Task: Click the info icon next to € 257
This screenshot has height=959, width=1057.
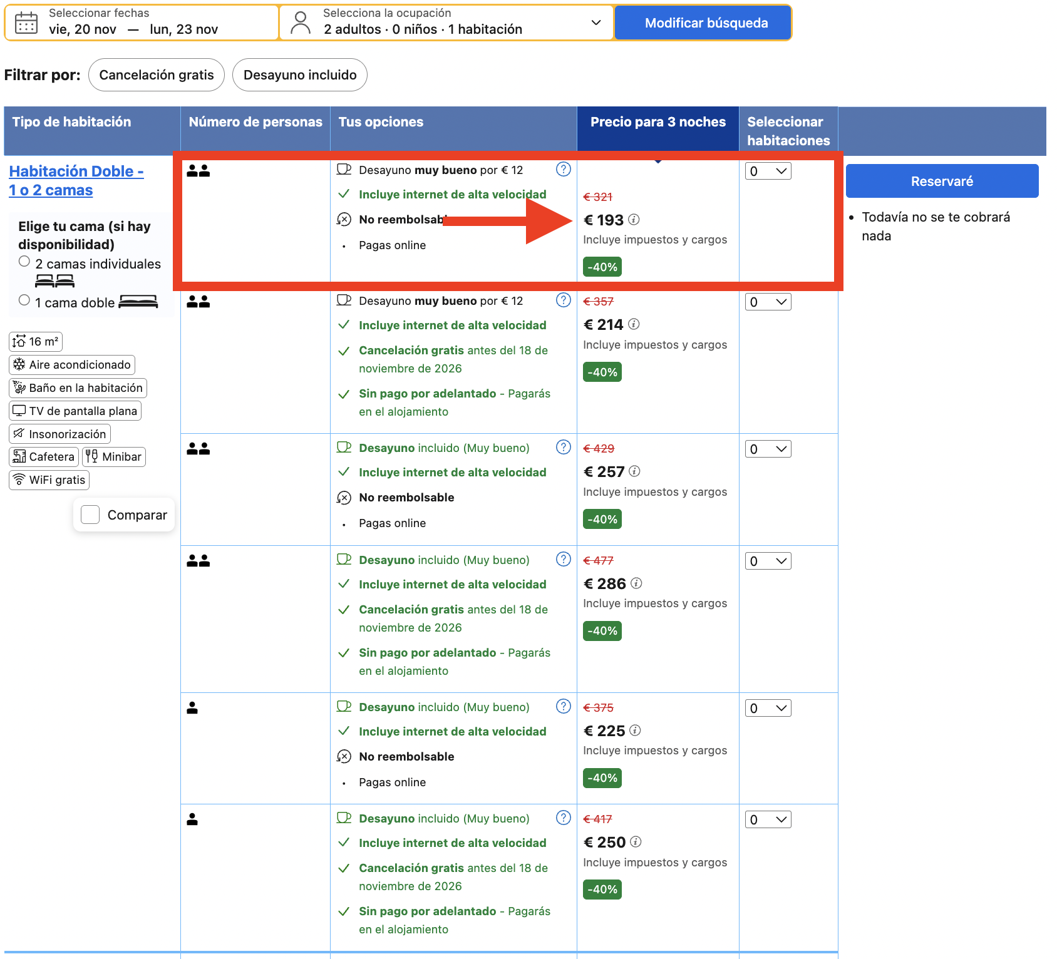Action: click(634, 471)
